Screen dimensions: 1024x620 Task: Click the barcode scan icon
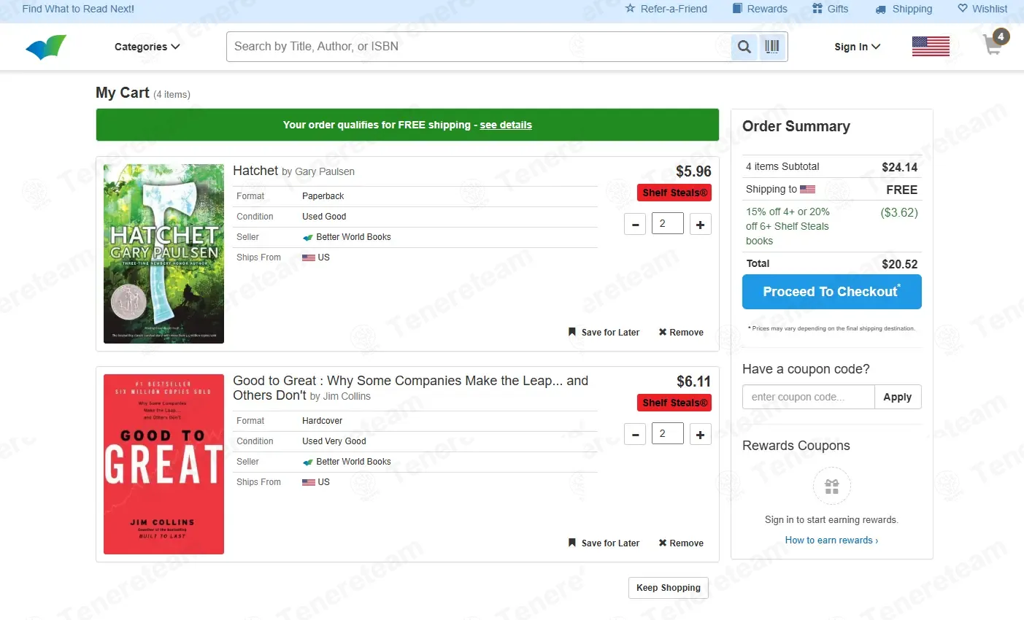(x=772, y=47)
